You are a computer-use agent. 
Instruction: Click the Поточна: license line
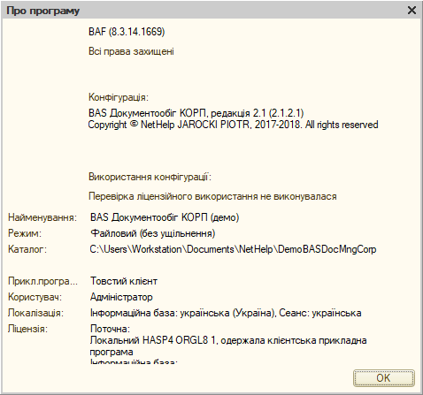coord(110,329)
